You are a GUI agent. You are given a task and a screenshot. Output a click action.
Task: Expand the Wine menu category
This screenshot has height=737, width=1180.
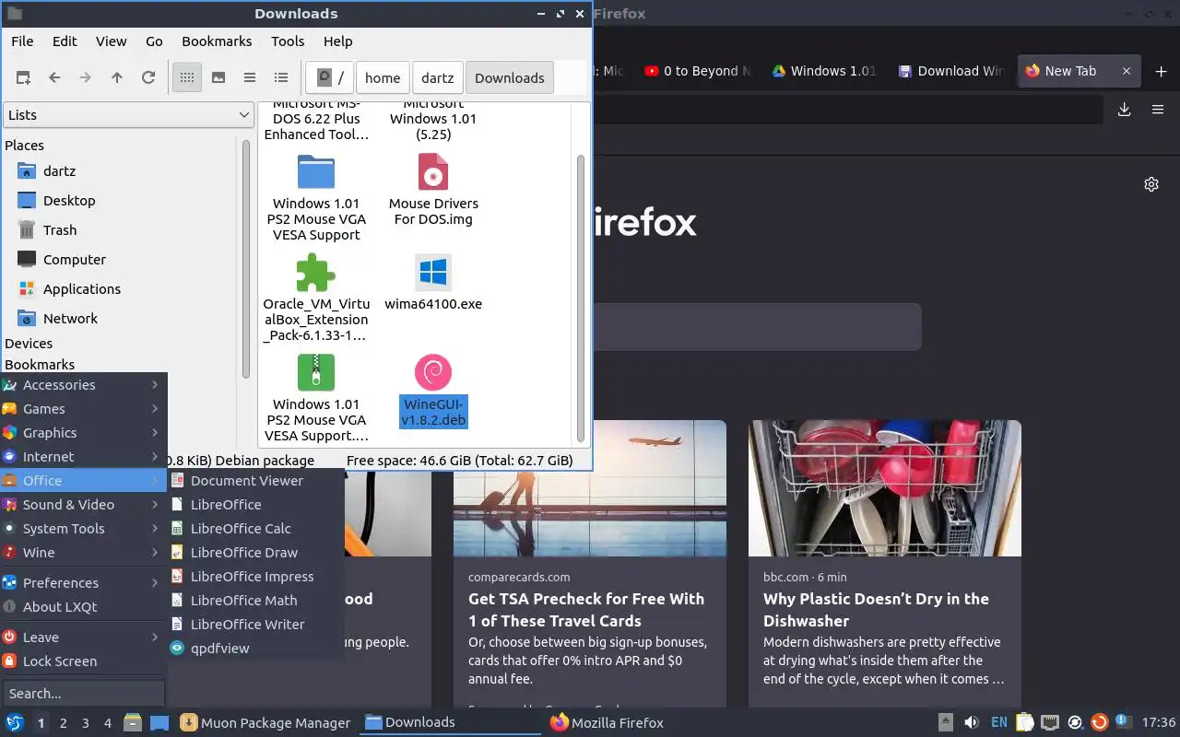[x=83, y=553]
